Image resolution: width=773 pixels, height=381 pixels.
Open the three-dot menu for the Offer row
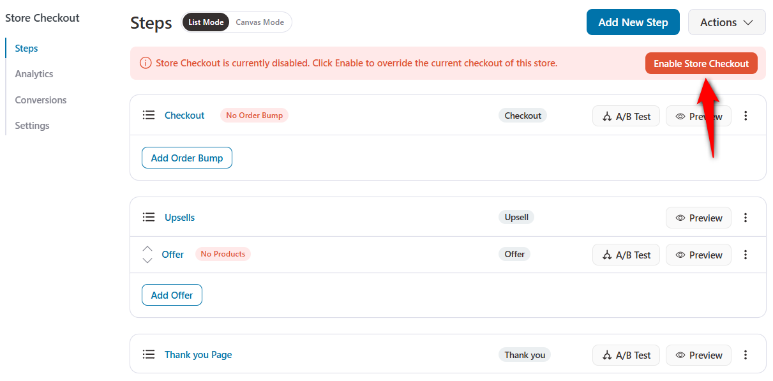point(746,255)
